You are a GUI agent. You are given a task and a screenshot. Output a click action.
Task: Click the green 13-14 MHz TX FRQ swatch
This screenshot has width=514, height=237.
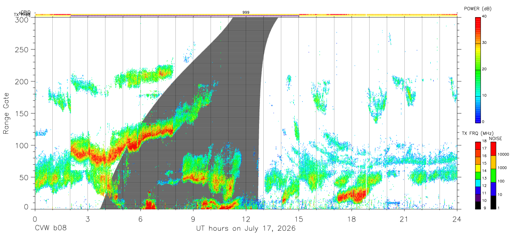478,175
